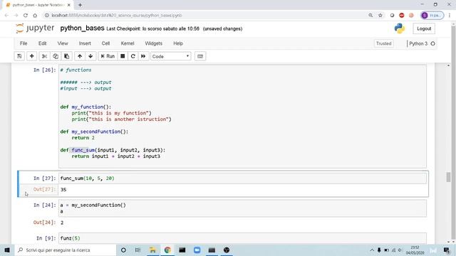
Task: Rename the notebook title python_bases
Action: pos(82,28)
